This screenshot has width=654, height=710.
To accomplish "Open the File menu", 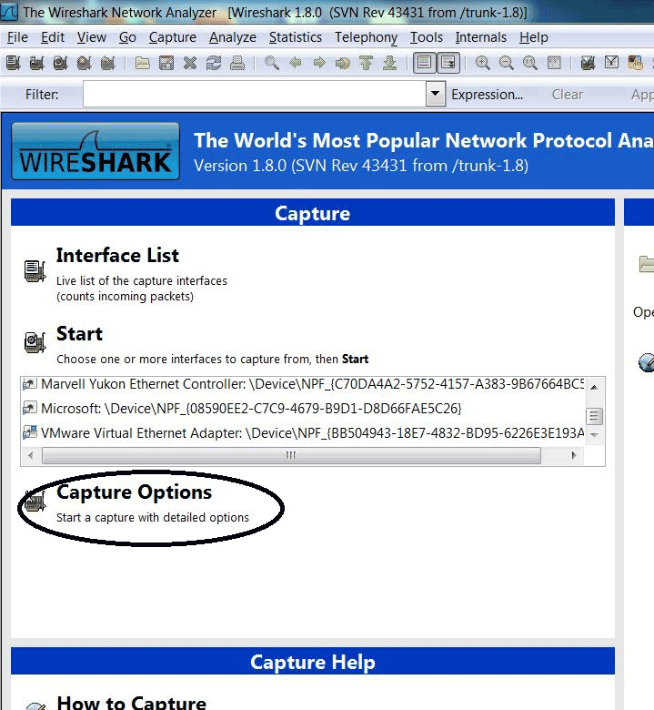I will [x=17, y=37].
